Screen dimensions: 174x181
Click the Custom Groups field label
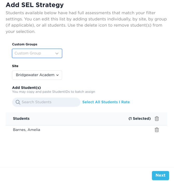pyautogui.click(x=25, y=44)
